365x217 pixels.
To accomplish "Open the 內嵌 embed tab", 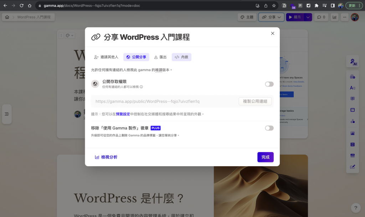I will (181, 57).
